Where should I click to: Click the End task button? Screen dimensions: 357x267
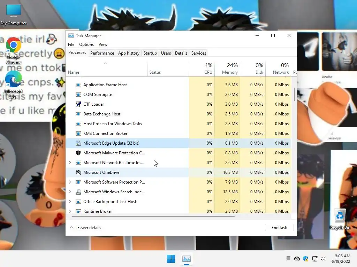[x=279, y=228]
